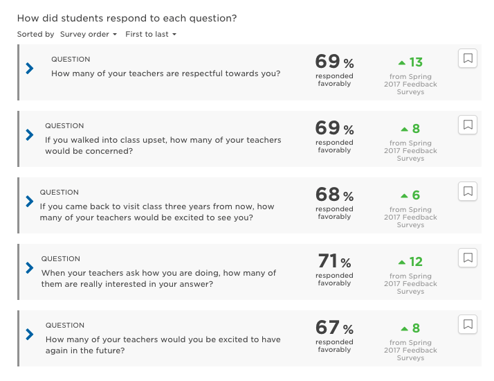Viewport: 494px width, 381px height.
Task: Bookmark the really interested in answer question
Action: click(468, 258)
